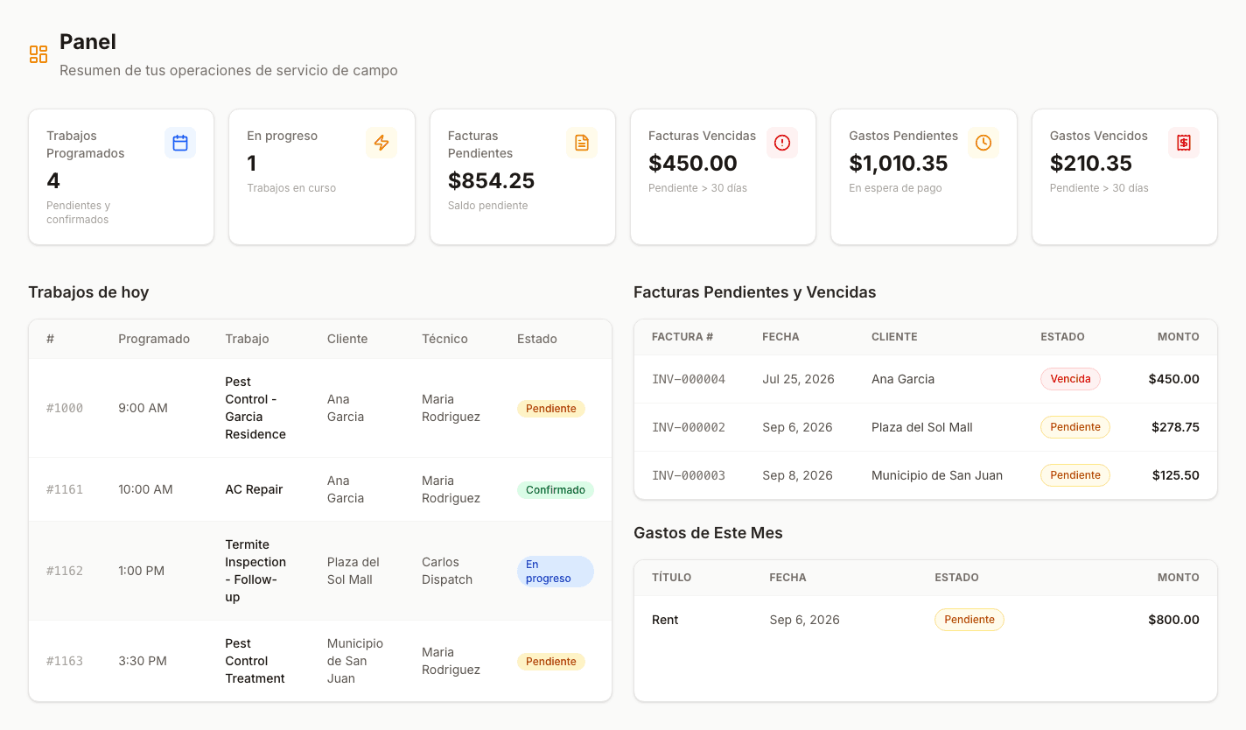Open invoice INV-000002
The height and width of the screenshot is (730, 1246).
689,427
